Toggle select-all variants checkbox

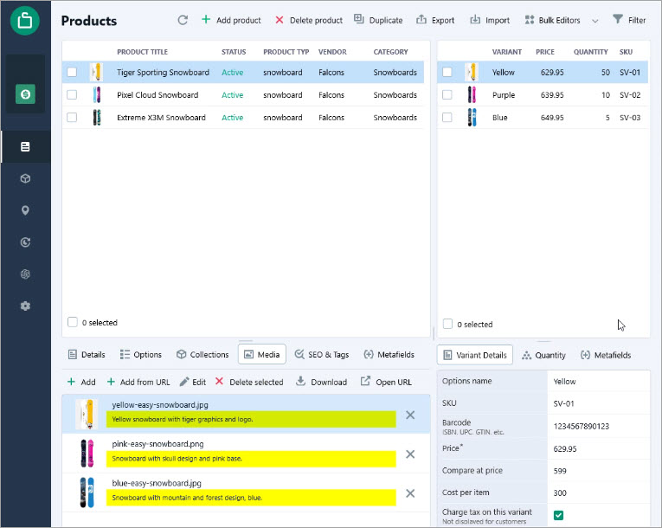pyautogui.click(x=447, y=324)
